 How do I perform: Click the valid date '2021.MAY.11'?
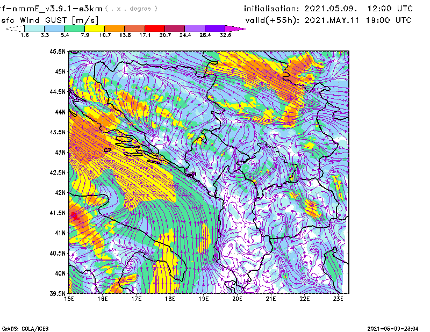[332, 20]
